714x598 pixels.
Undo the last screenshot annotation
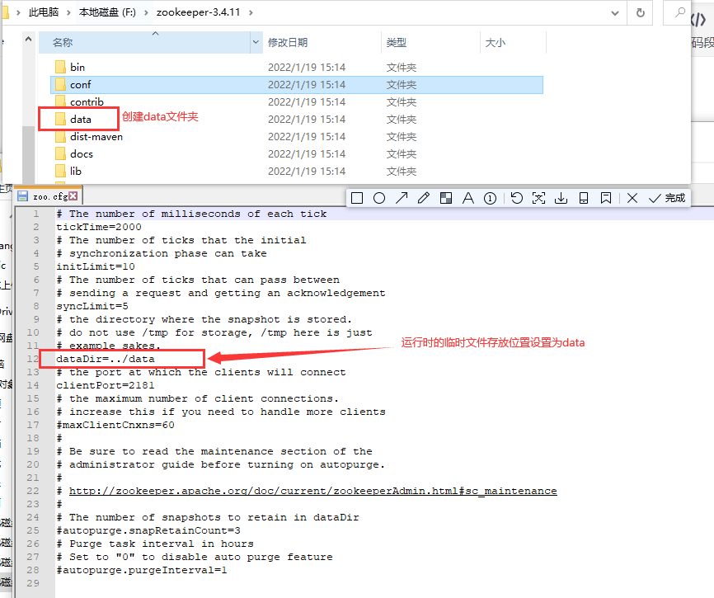click(x=516, y=198)
